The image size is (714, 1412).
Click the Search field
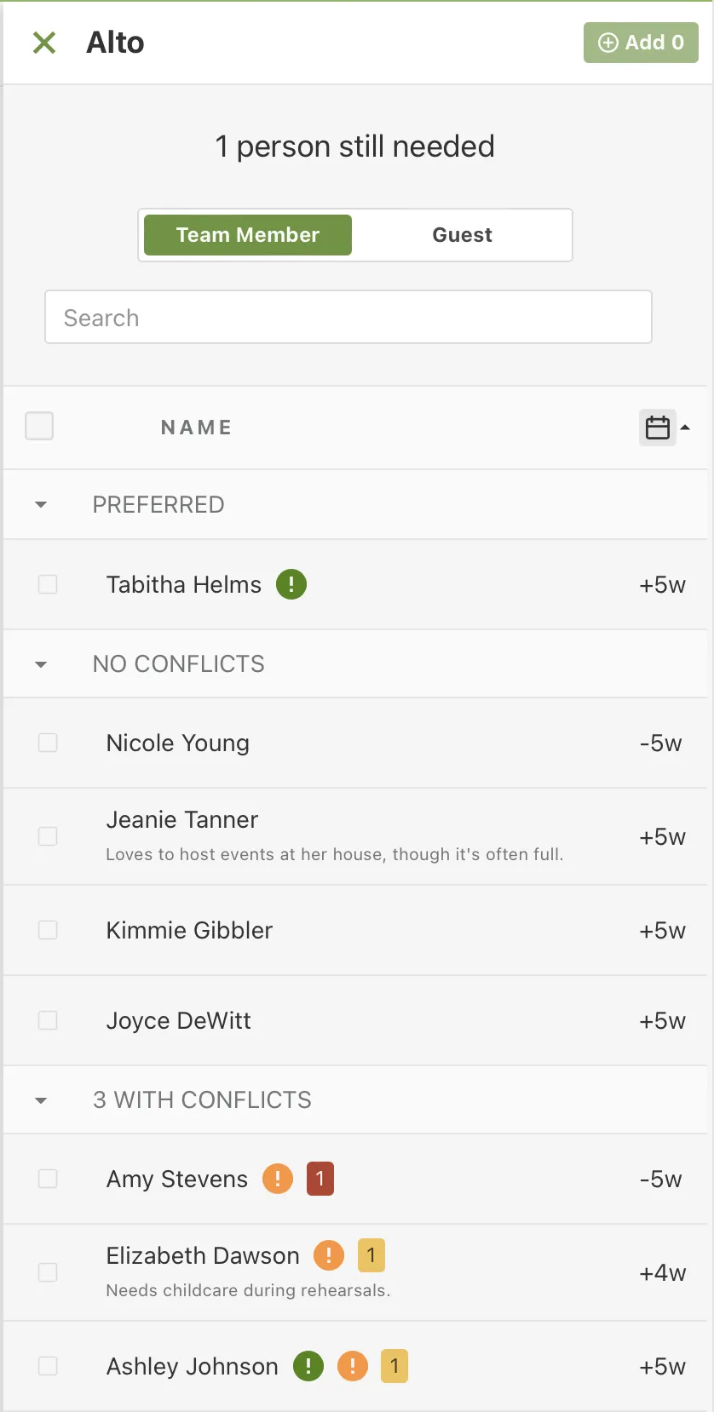click(348, 317)
